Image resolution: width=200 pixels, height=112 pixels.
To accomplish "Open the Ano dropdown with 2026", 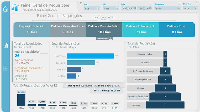I will coord(92,9).
